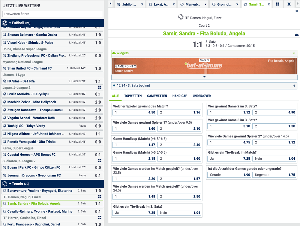Select the ALLE tab
The image size is (300, 226).
click(x=115, y=96)
